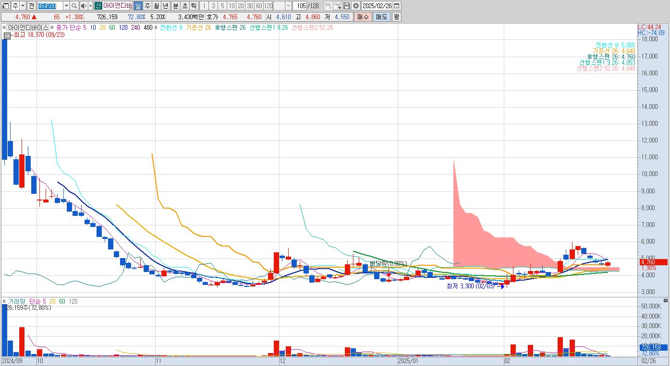Open the market type dropdown beside 주
670x366 pixels.
[x=24, y=6]
